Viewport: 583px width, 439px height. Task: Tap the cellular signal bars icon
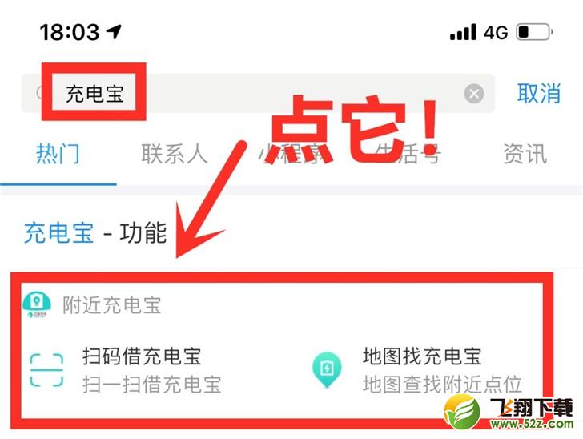[x=463, y=32]
